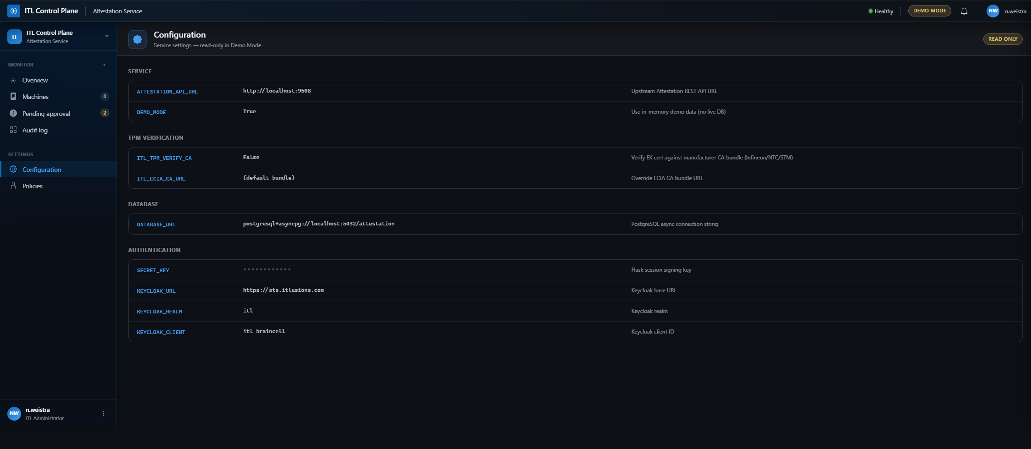Click the PostgreSQL async connection string description
1031x449 pixels.
coord(674,224)
